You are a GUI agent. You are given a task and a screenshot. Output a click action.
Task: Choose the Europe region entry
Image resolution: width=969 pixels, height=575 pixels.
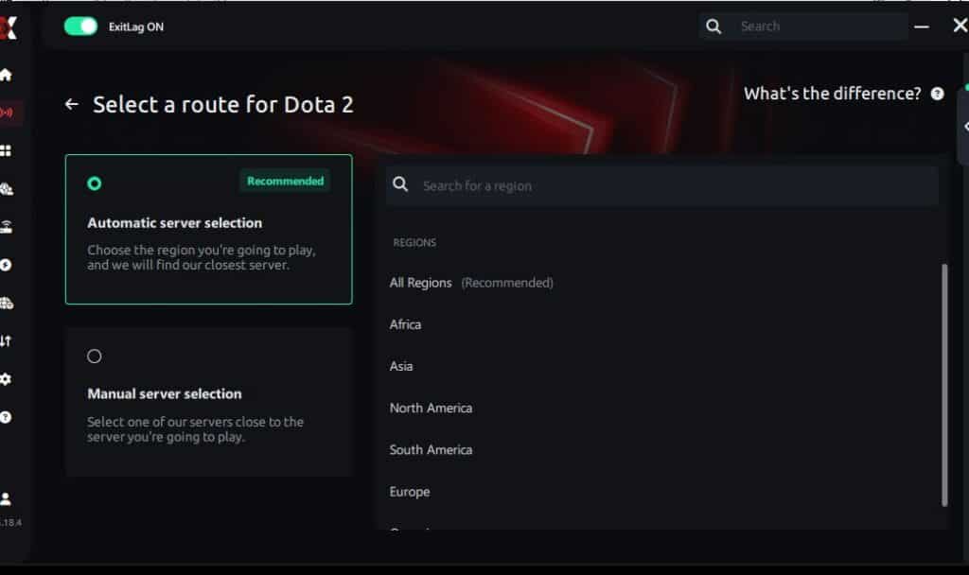point(410,492)
